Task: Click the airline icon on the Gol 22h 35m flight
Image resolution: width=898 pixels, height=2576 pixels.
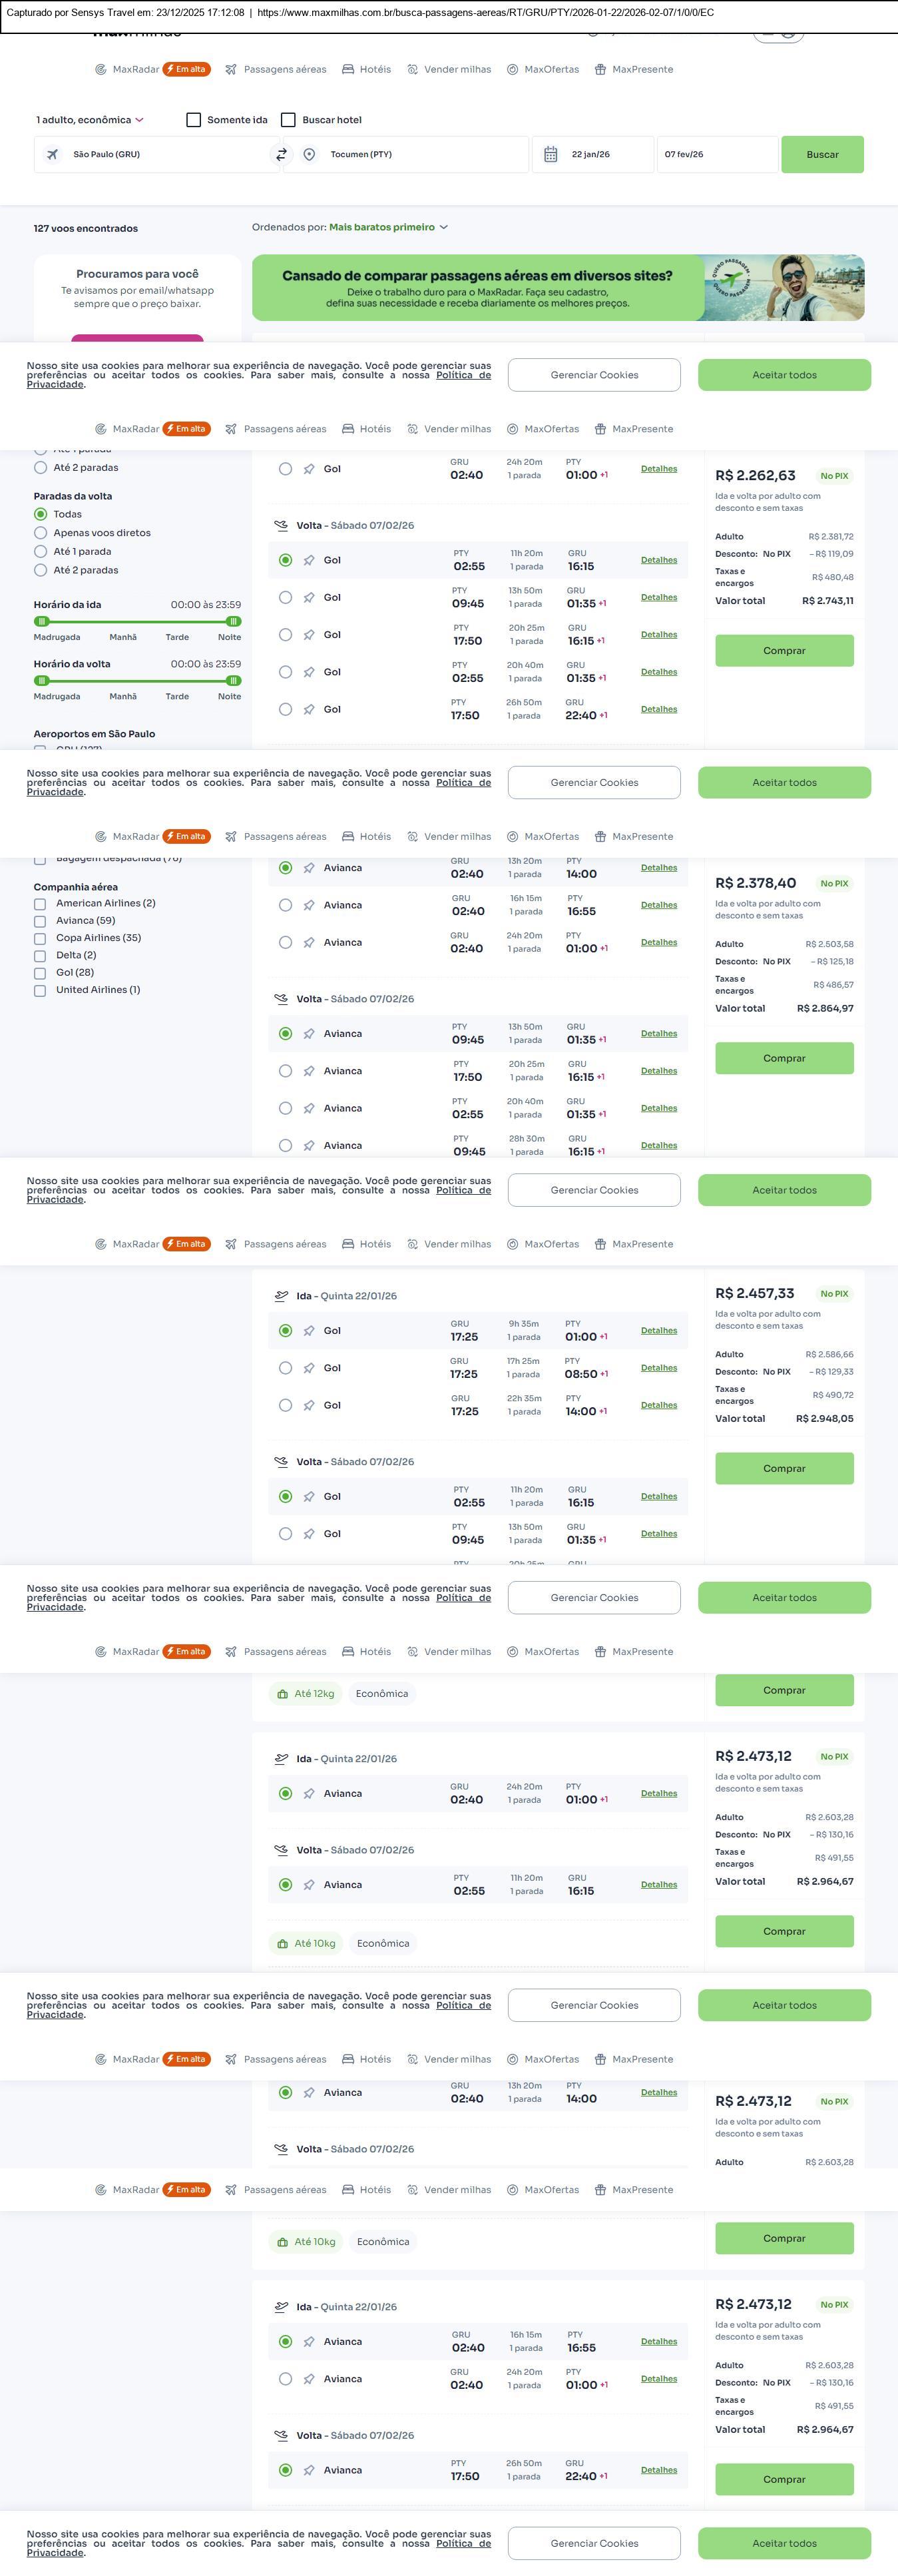Action: [x=309, y=1405]
